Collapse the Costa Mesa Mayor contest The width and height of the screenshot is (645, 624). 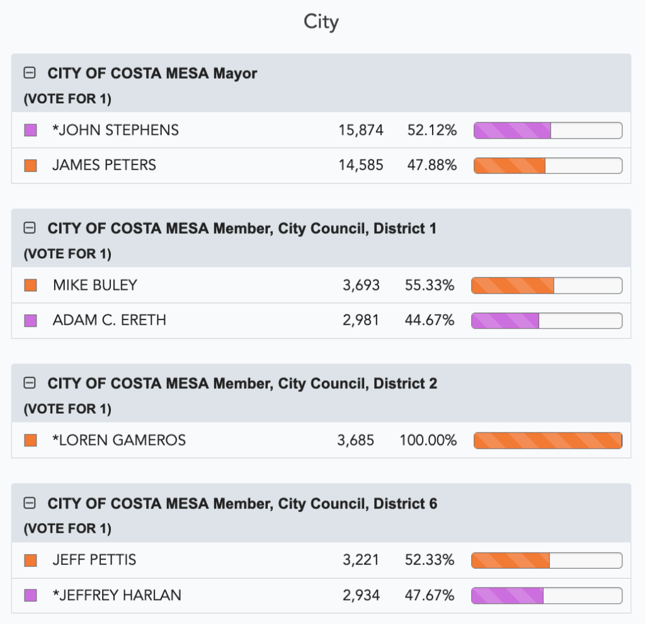click(29, 73)
